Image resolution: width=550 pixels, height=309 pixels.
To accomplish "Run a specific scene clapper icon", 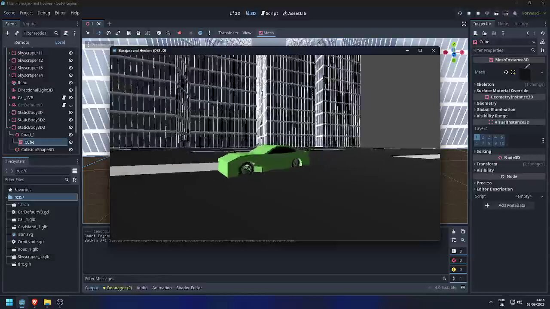I will coord(505,13).
